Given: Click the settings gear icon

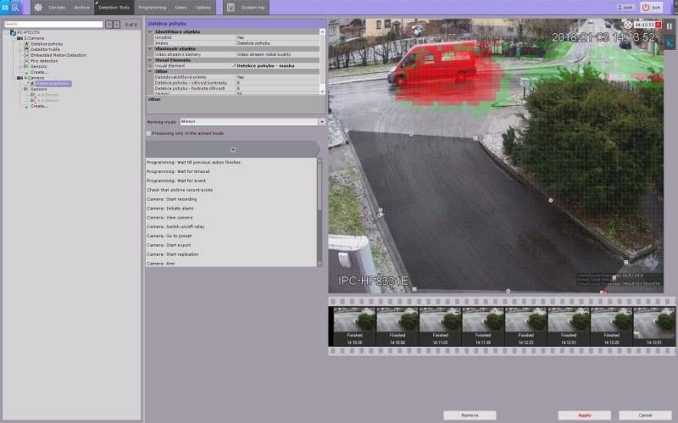Looking at the screenshot, I should pos(38,7).
